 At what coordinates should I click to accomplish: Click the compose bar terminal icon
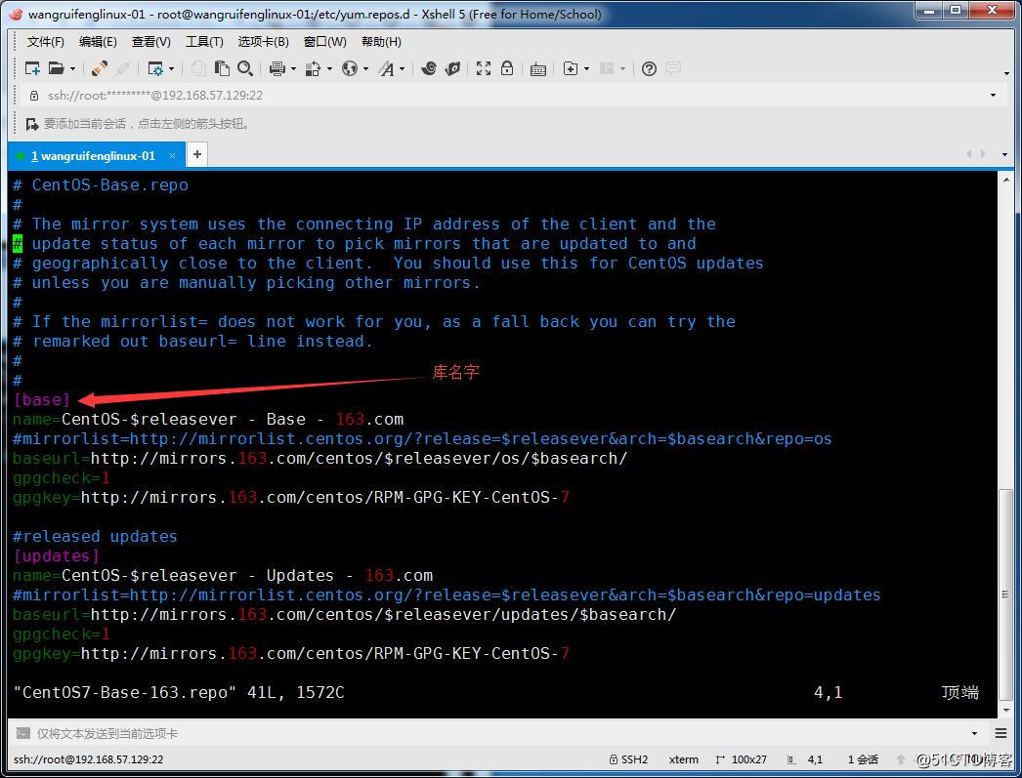[x=22, y=733]
